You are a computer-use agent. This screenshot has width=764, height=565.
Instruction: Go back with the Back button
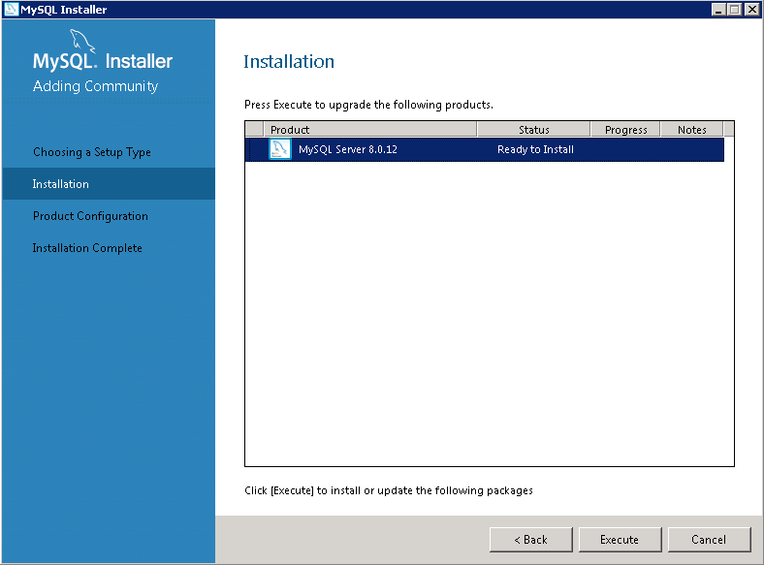(x=530, y=540)
